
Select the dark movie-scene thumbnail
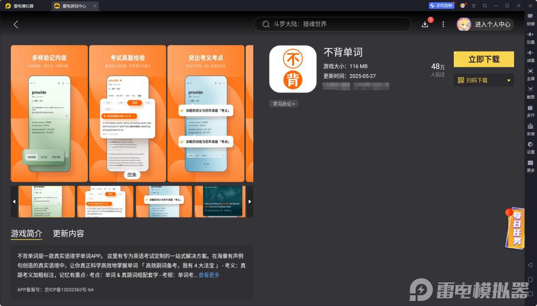220,202
